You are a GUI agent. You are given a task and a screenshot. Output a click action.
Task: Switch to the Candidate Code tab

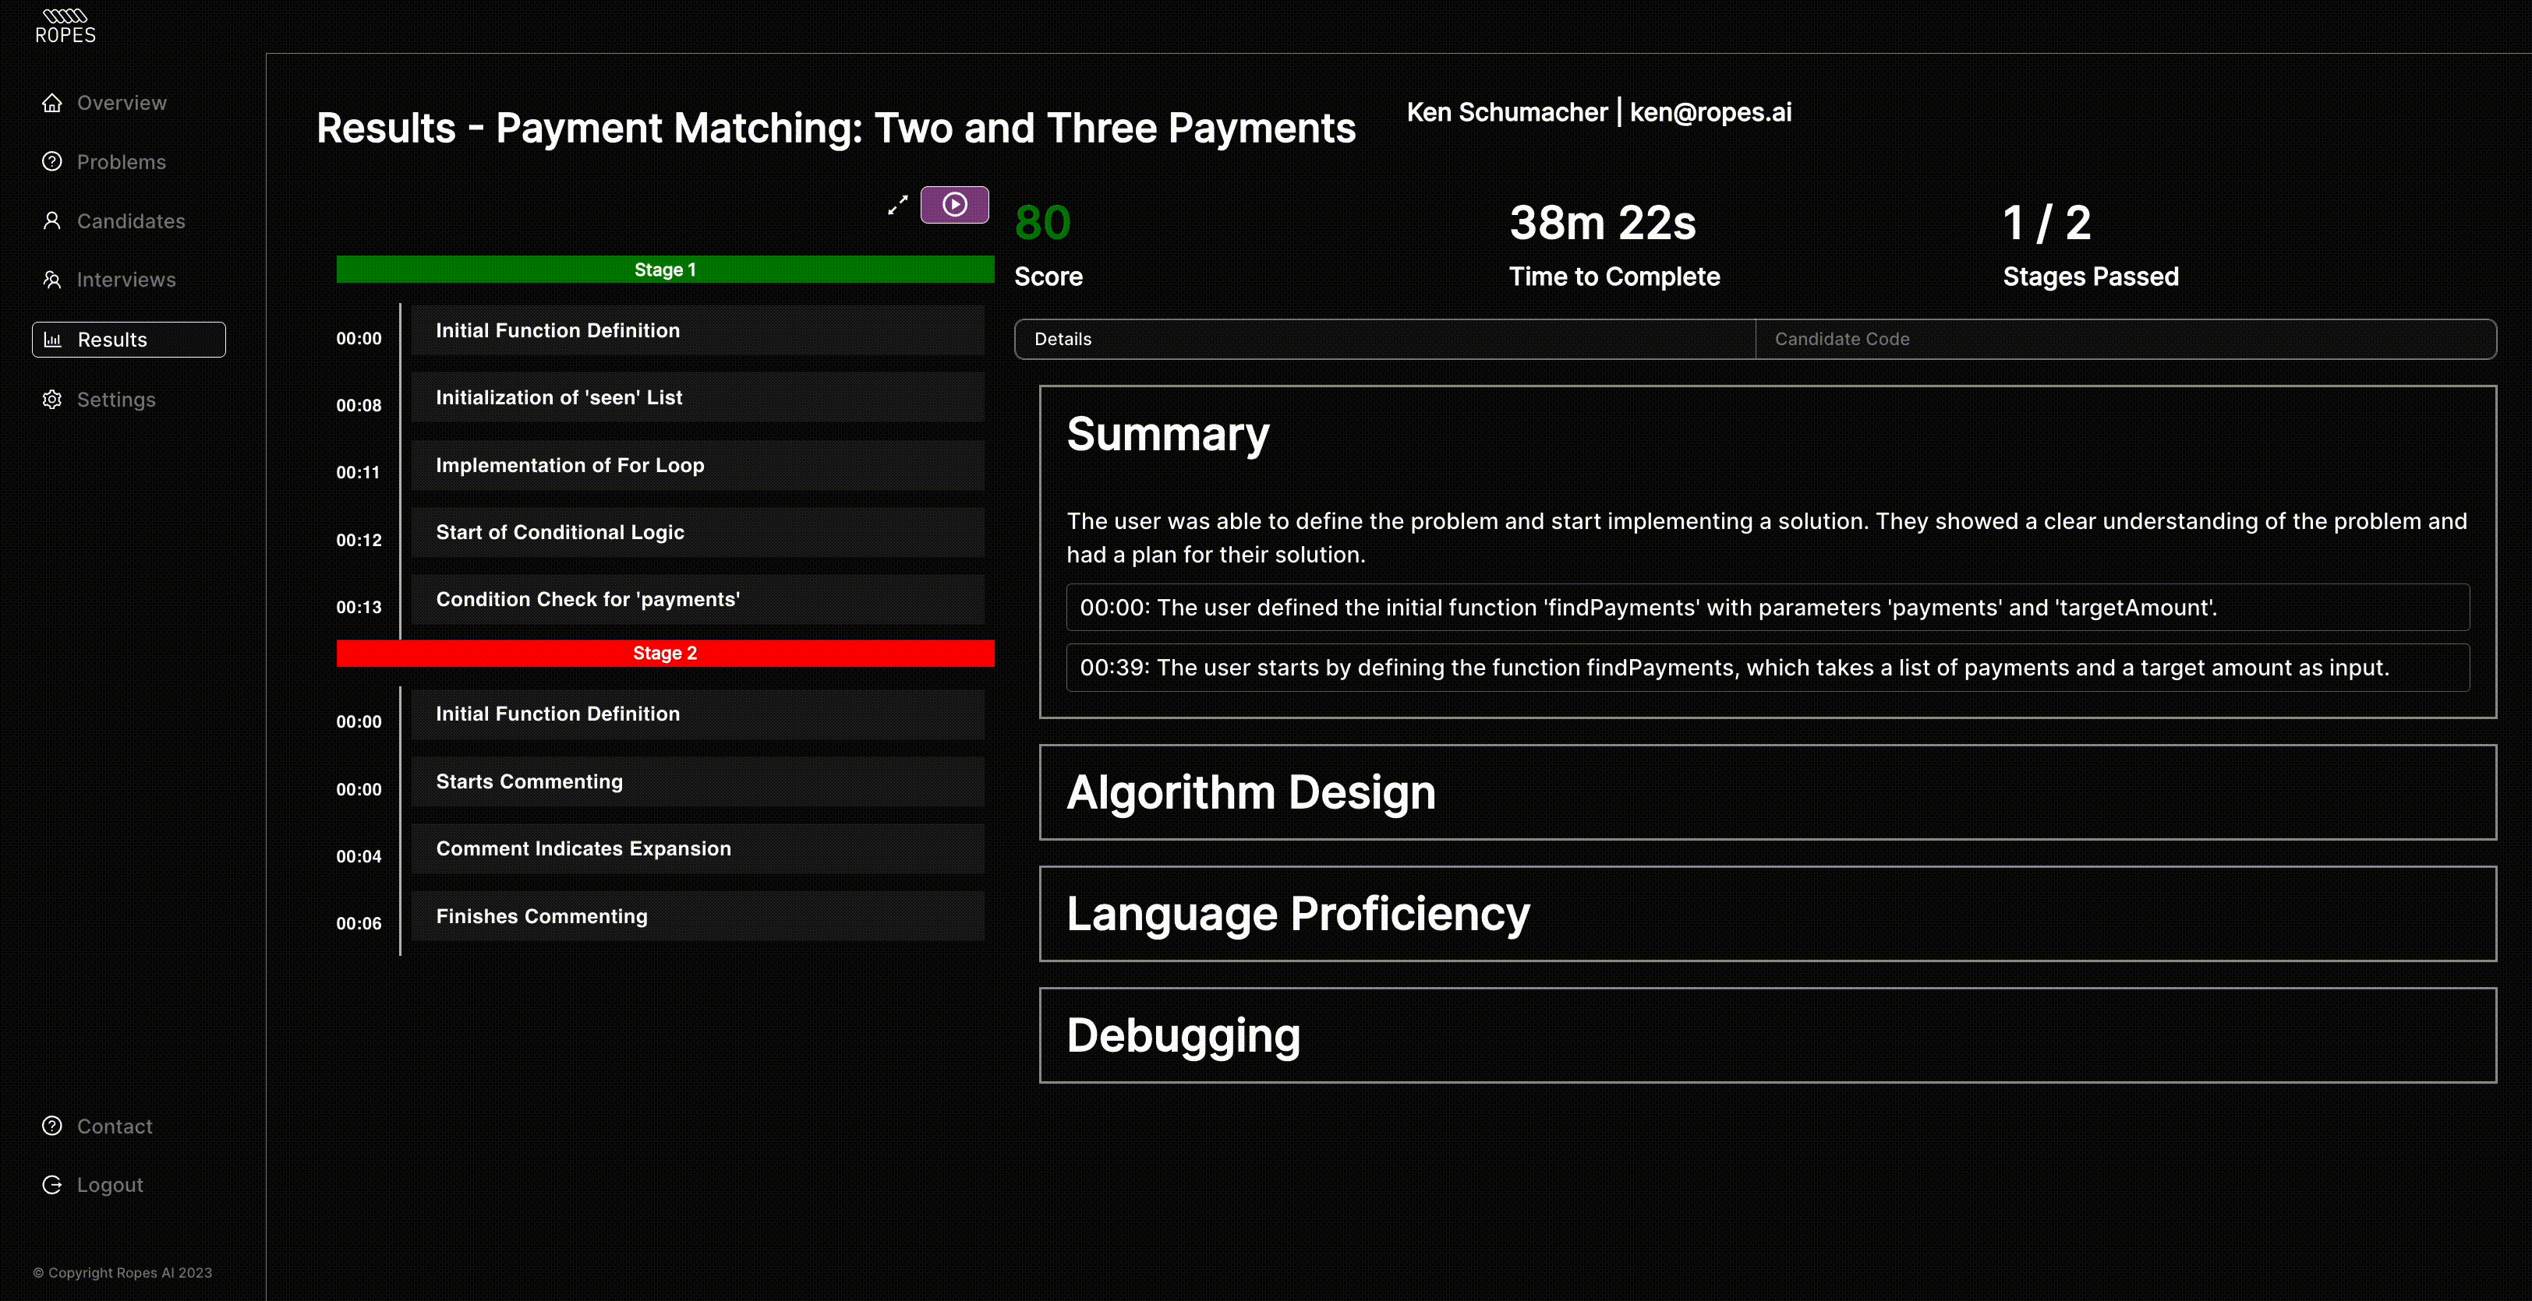tap(2126, 339)
